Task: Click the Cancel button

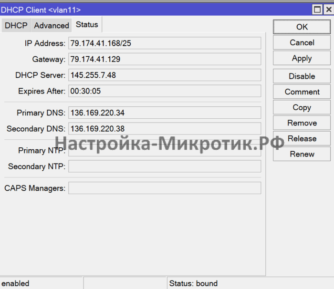Action: tap(302, 42)
